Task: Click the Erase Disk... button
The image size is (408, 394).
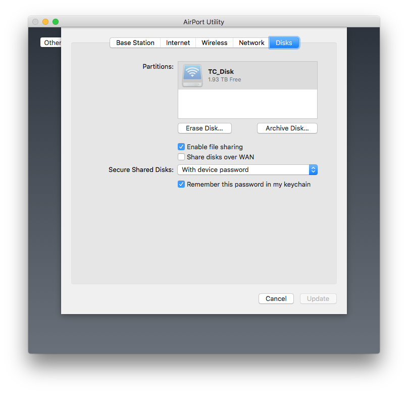Action: pos(205,128)
